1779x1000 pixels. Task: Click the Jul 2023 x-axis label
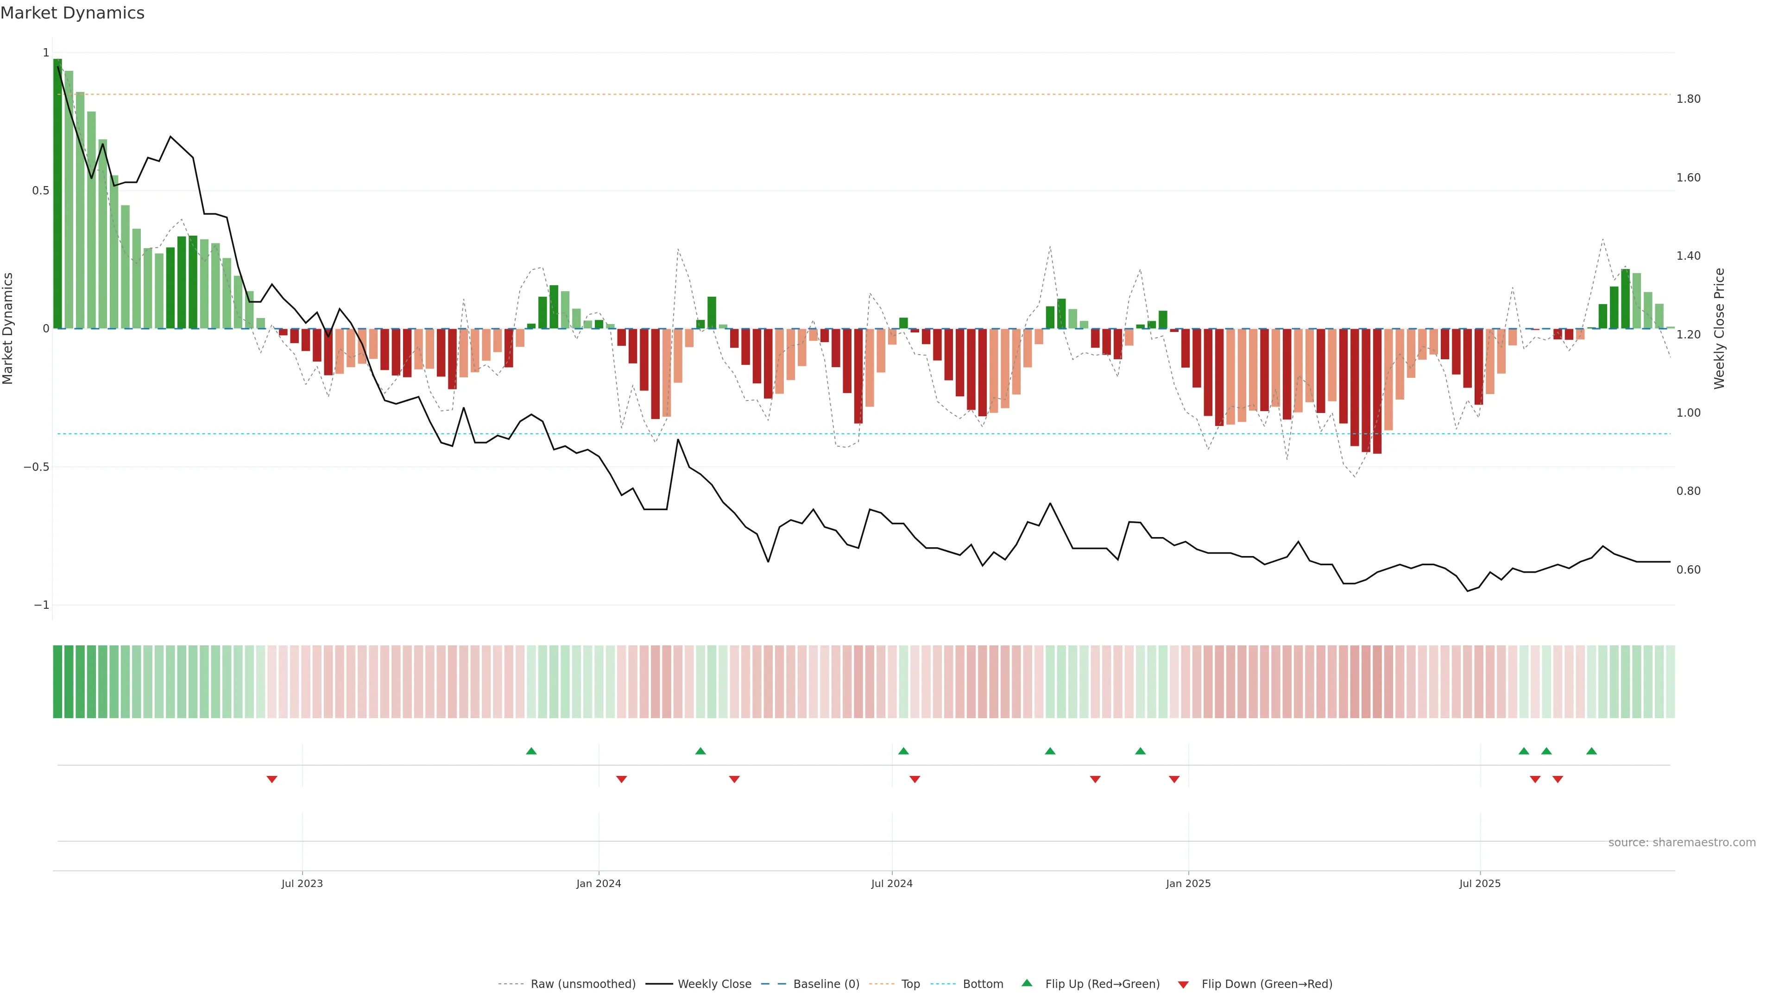coord(302,883)
